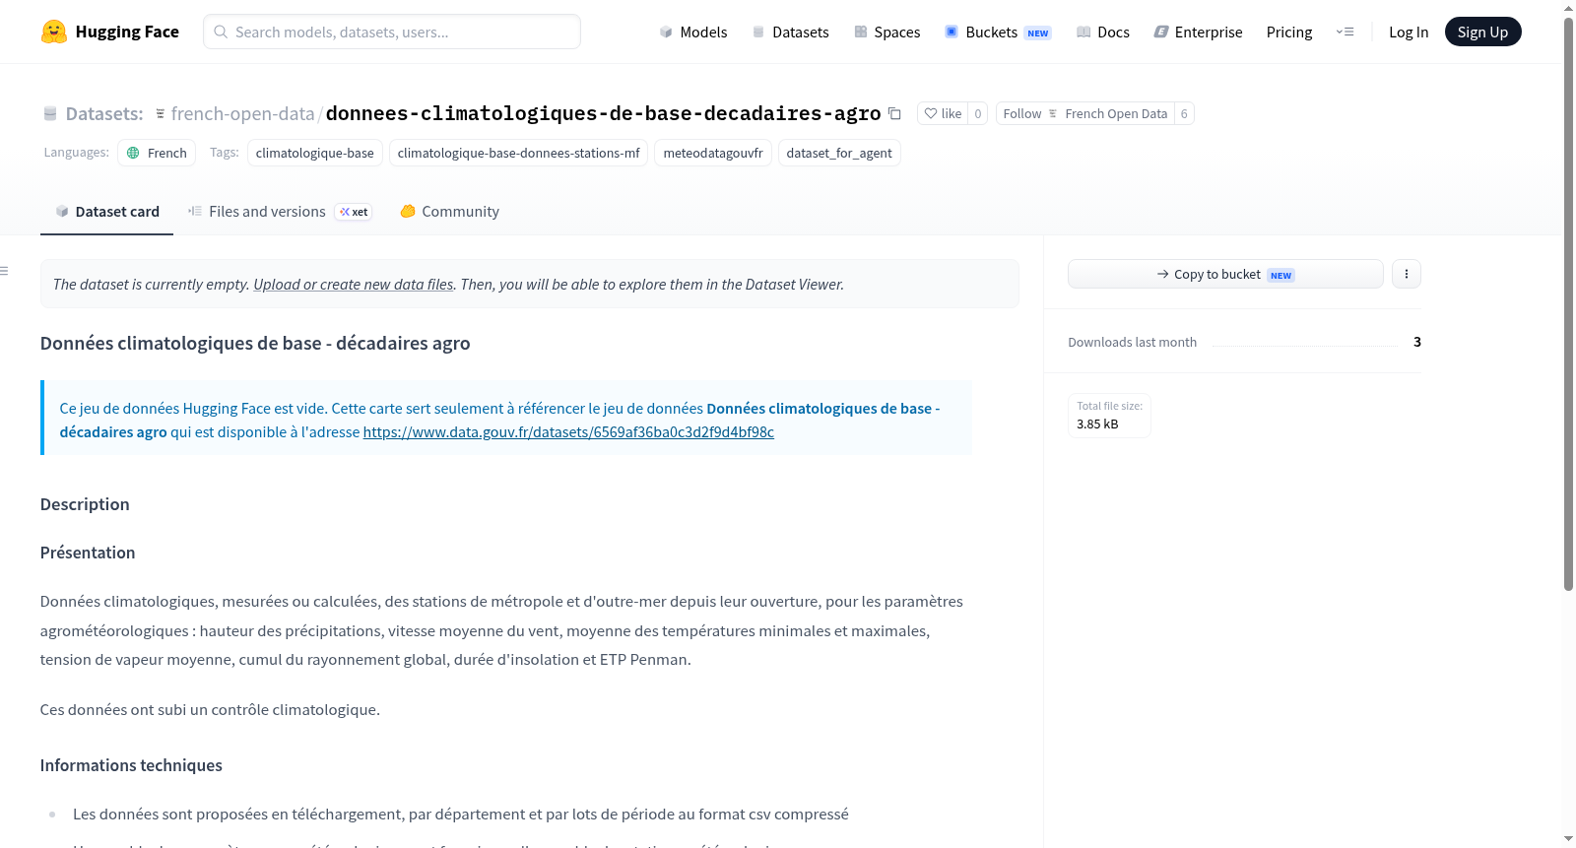Click the Community tab emoji icon
The height and width of the screenshot is (848, 1576).
(x=408, y=211)
